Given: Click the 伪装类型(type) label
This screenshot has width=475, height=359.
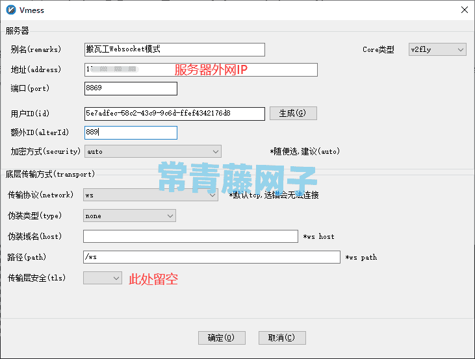Looking at the screenshot, I should pos(35,216).
